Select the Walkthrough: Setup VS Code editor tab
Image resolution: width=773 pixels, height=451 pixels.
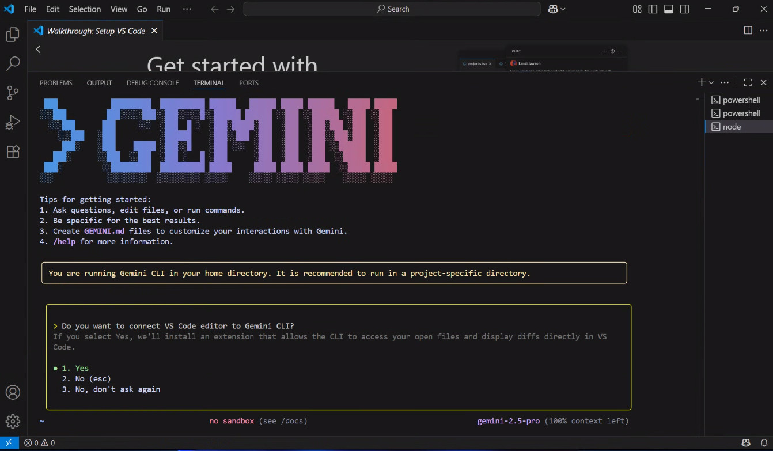[x=96, y=31]
